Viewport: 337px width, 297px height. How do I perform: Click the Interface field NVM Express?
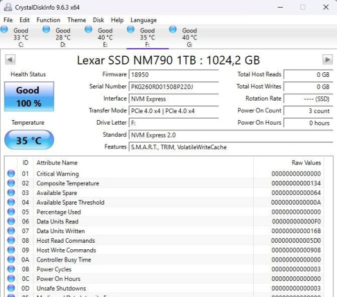point(174,99)
